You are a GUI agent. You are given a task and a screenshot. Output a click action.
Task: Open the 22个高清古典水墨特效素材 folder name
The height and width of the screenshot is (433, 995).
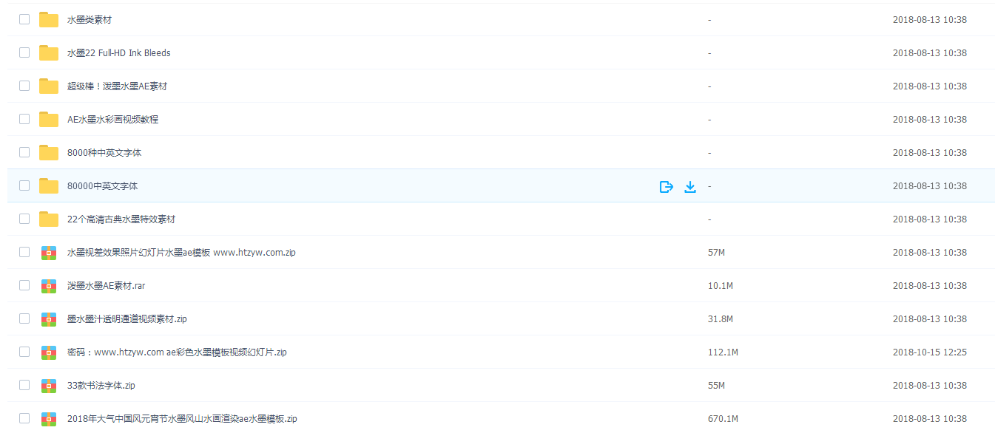coord(121,219)
